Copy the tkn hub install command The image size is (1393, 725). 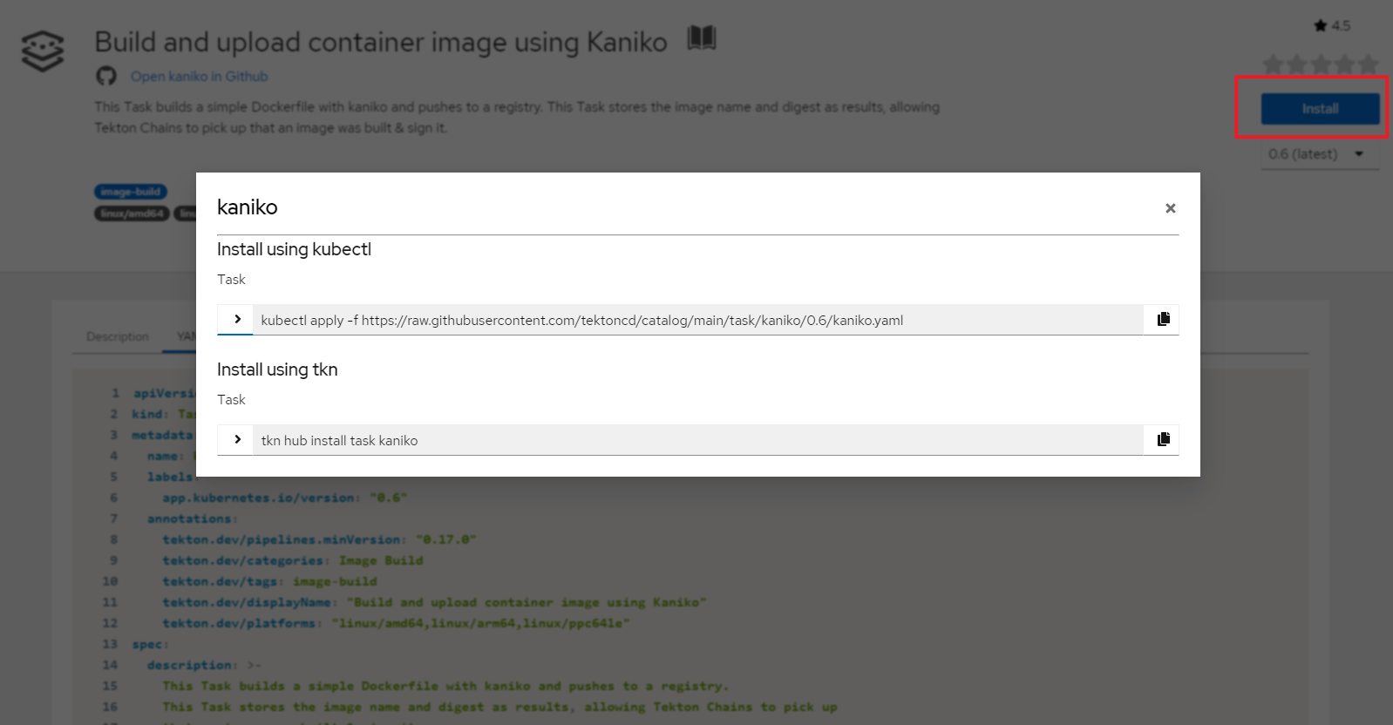tap(1163, 439)
